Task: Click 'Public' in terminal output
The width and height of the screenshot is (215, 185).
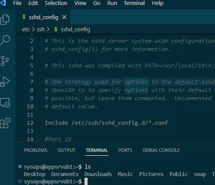Action: (x=179, y=174)
